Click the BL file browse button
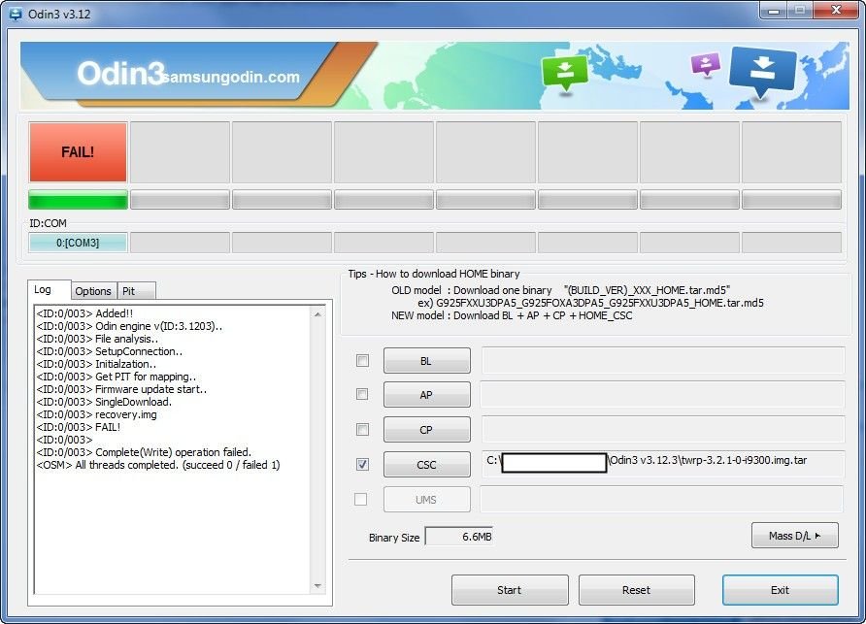 427,361
